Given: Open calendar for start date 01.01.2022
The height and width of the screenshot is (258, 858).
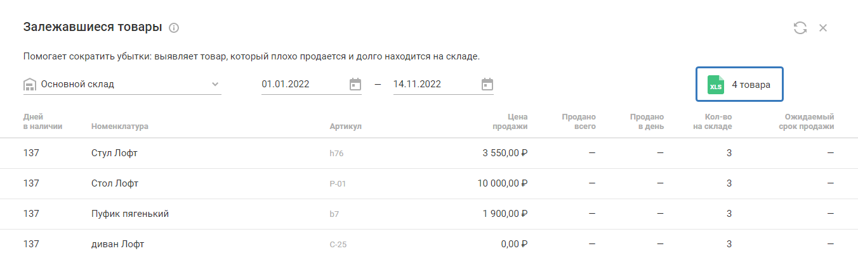Looking at the screenshot, I should pos(355,84).
